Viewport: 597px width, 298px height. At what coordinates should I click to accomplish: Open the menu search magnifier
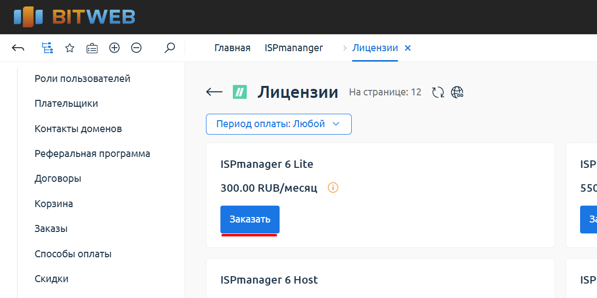click(170, 48)
